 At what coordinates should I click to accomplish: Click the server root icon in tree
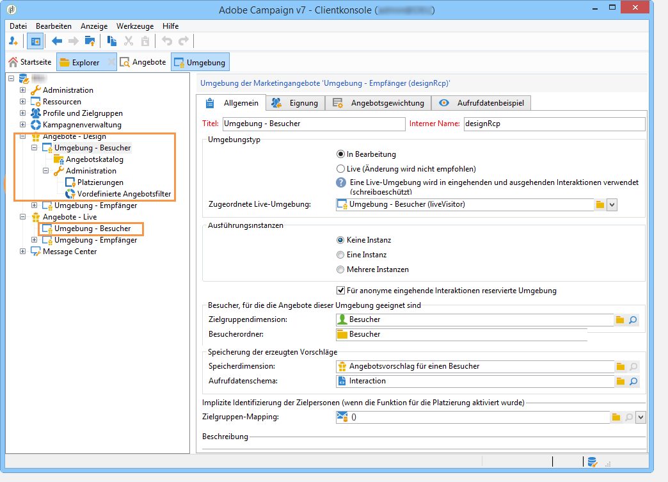point(24,79)
